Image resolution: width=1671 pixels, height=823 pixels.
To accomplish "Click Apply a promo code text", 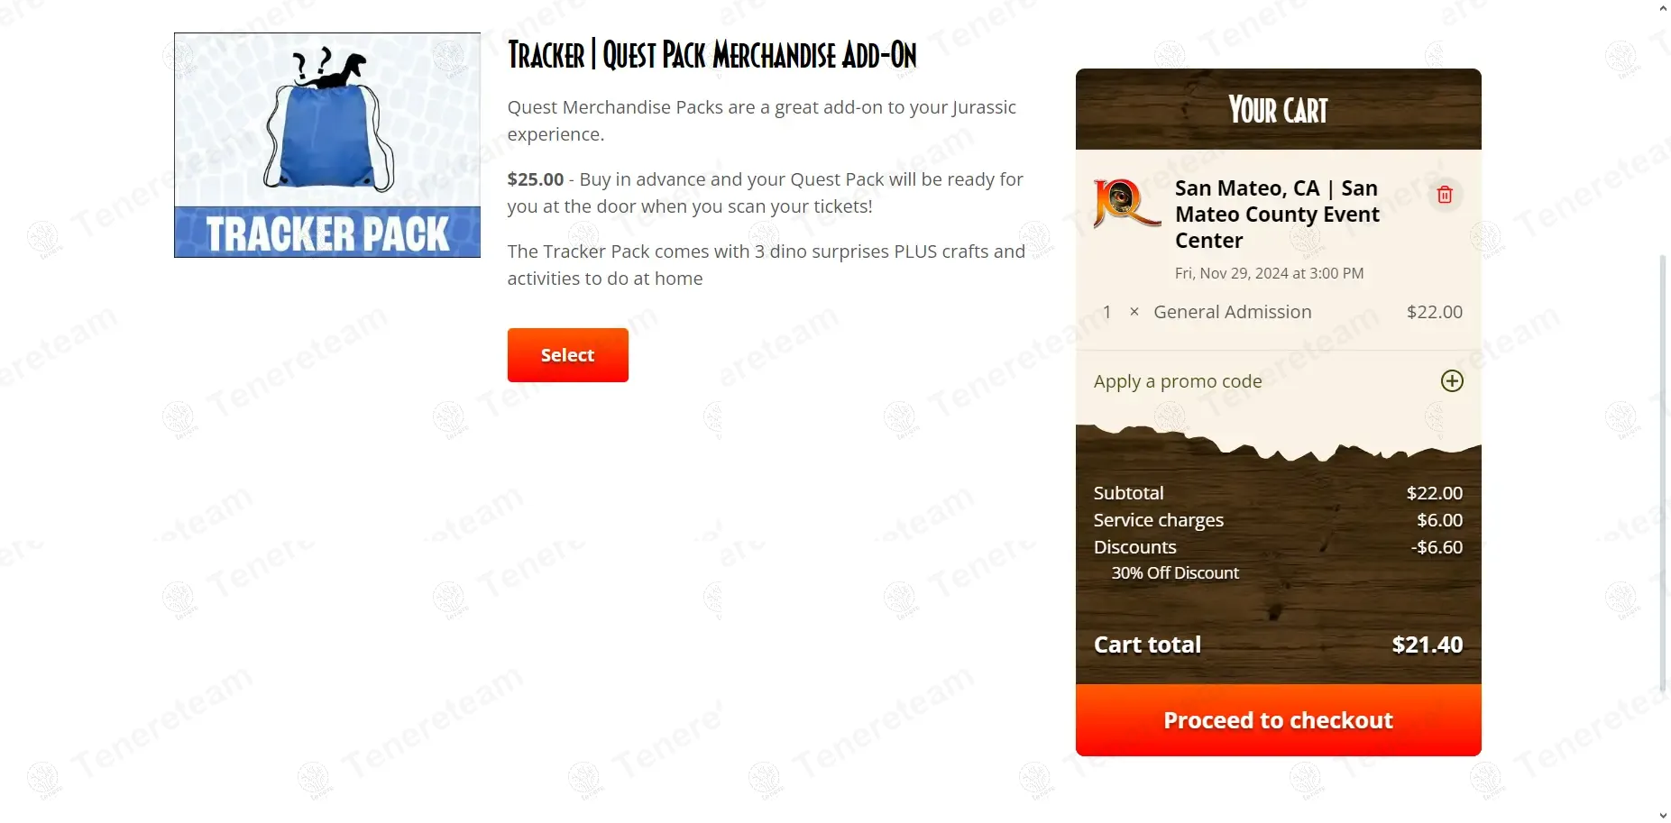I will click(x=1178, y=381).
